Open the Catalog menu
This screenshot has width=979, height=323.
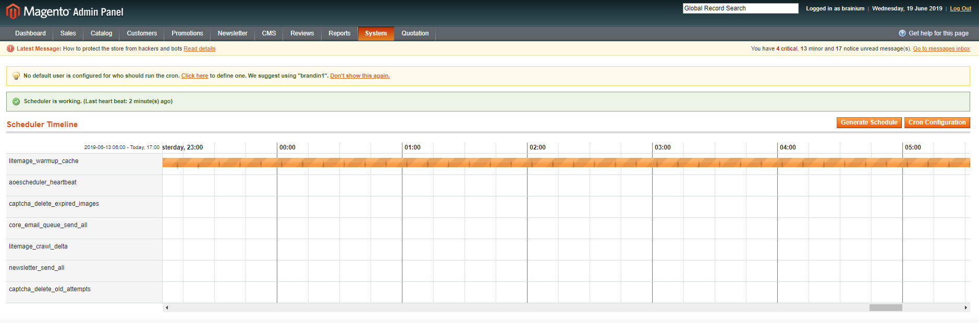101,33
